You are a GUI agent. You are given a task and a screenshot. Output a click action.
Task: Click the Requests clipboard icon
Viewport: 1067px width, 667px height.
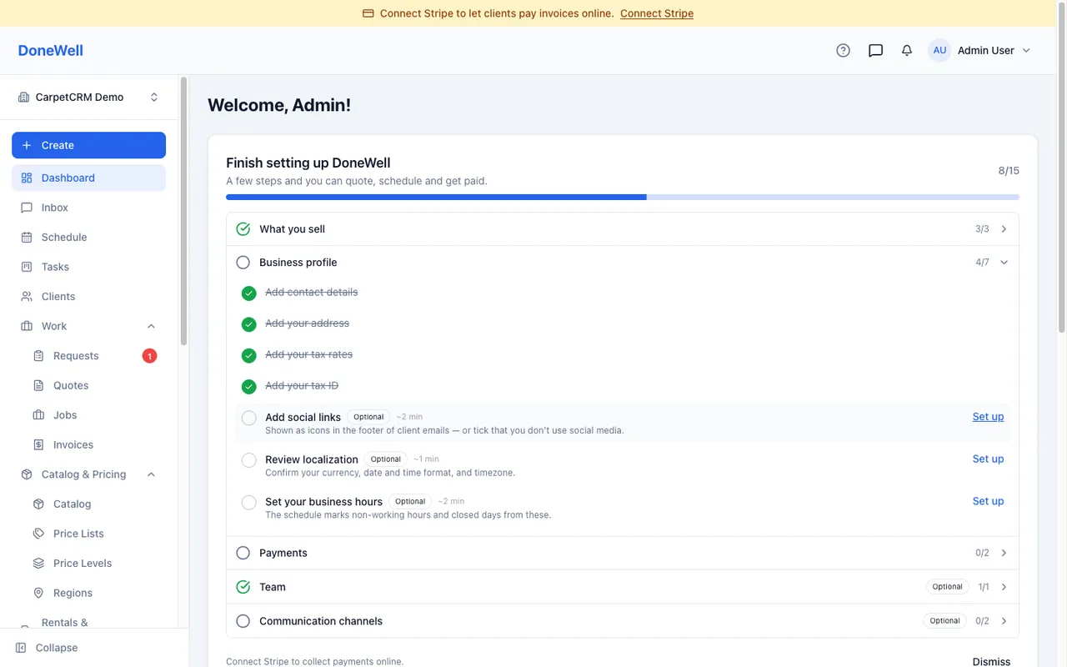click(x=38, y=356)
